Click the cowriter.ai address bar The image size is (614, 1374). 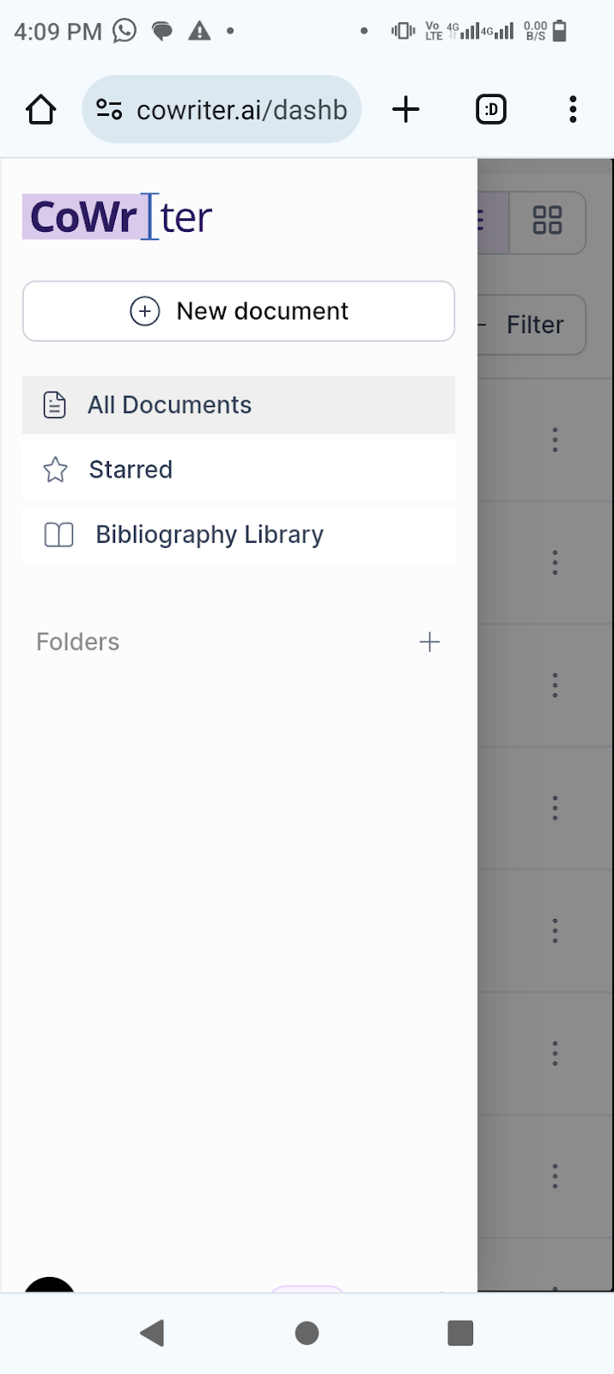click(222, 110)
